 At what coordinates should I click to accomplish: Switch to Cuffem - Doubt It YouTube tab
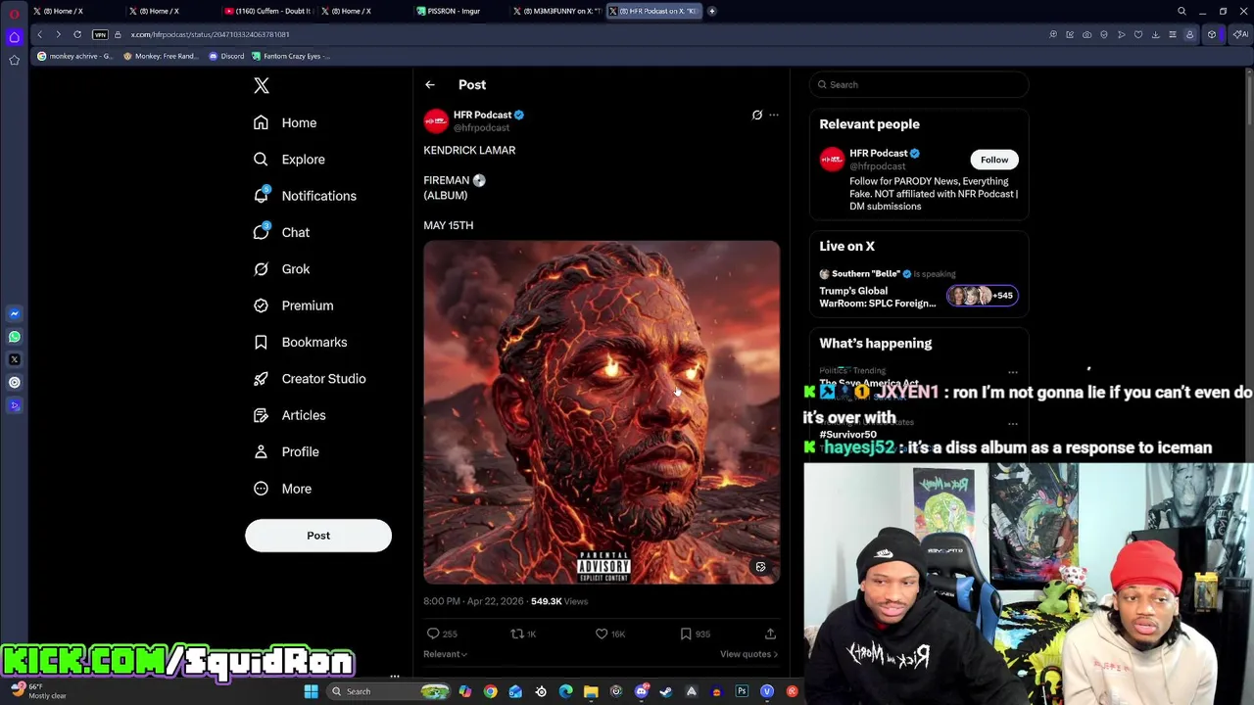[266, 11]
